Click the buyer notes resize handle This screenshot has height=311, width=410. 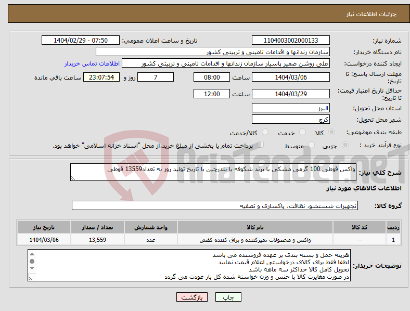(x=30, y=279)
